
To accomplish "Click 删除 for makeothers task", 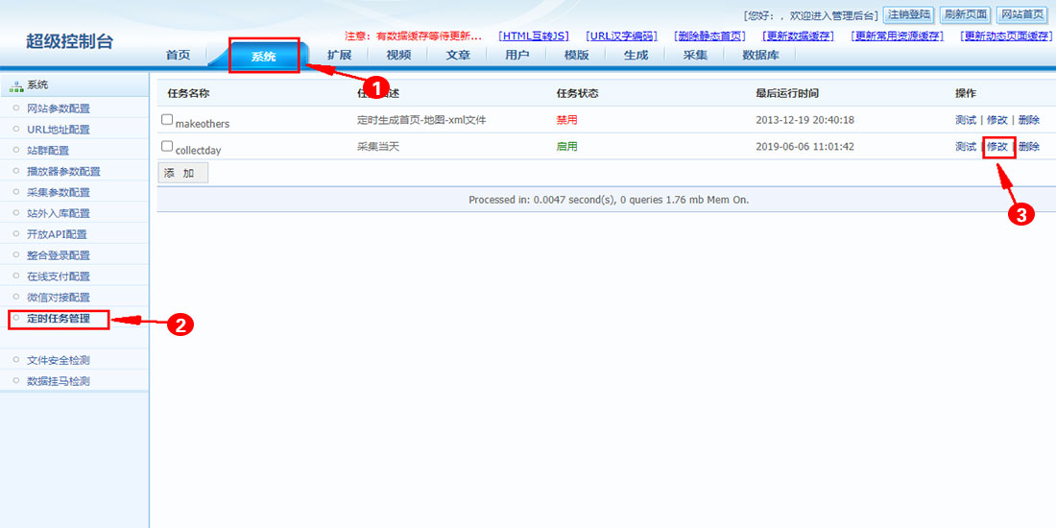I will click(x=1028, y=120).
